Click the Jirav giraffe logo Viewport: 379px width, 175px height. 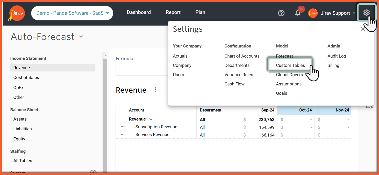tap(17, 13)
